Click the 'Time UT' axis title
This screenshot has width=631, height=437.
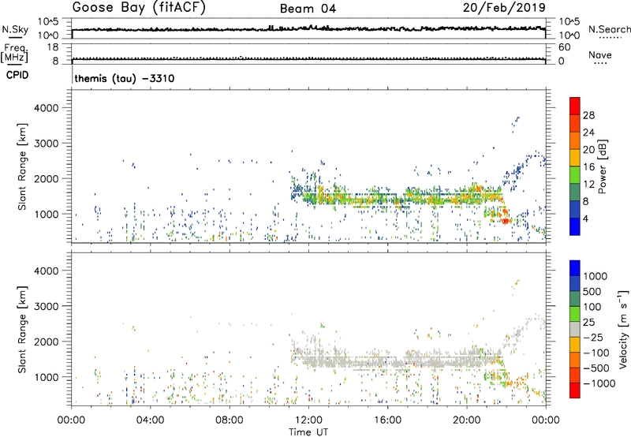click(308, 432)
